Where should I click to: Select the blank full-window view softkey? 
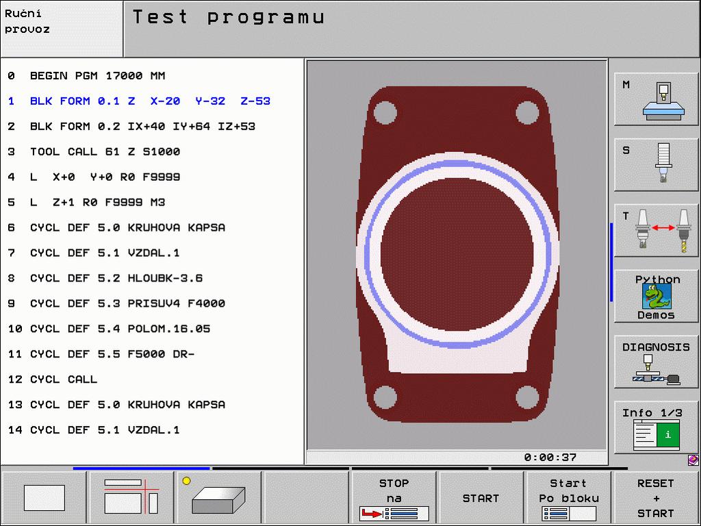pos(44,498)
